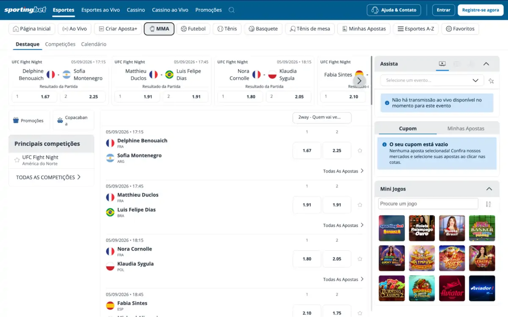Screen dimensions: 508x317
Task: Open the Tiger mini game
Action: click(x=452, y=258)
